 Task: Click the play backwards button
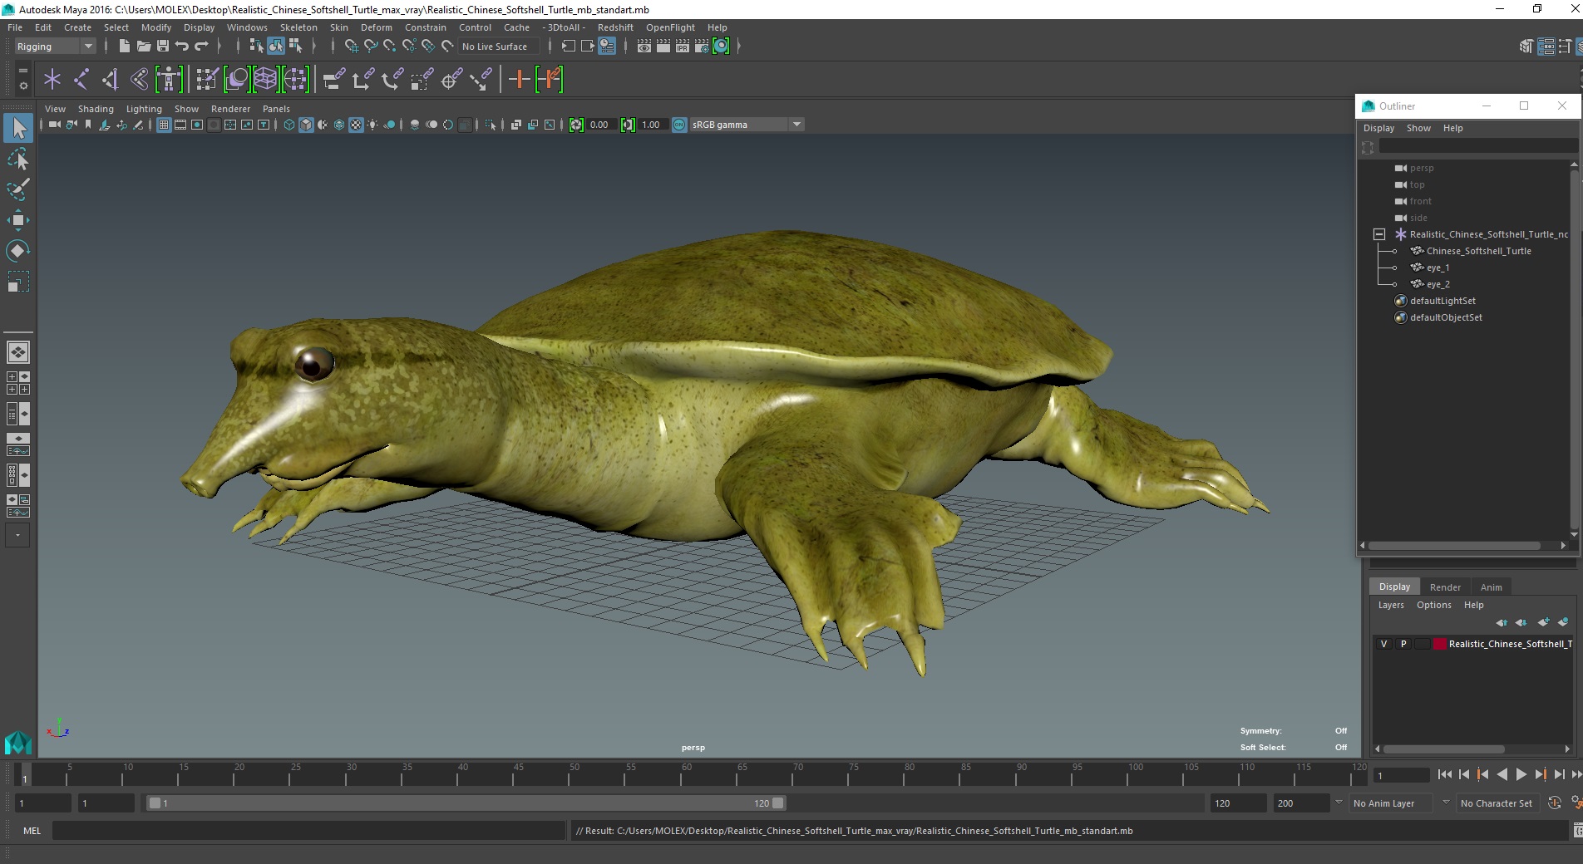(x=1502, y=774)
